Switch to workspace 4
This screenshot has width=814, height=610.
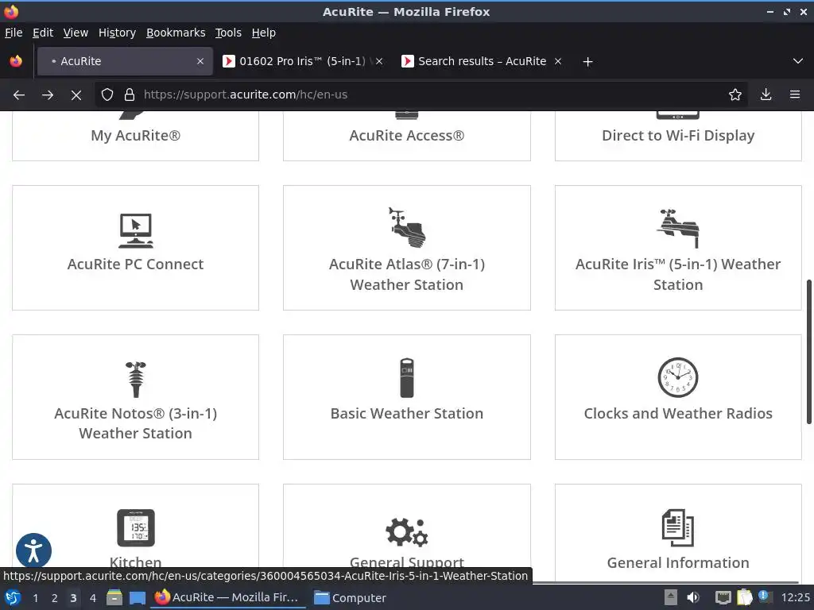coord(93,598)
